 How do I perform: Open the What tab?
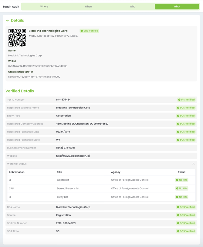177,6
